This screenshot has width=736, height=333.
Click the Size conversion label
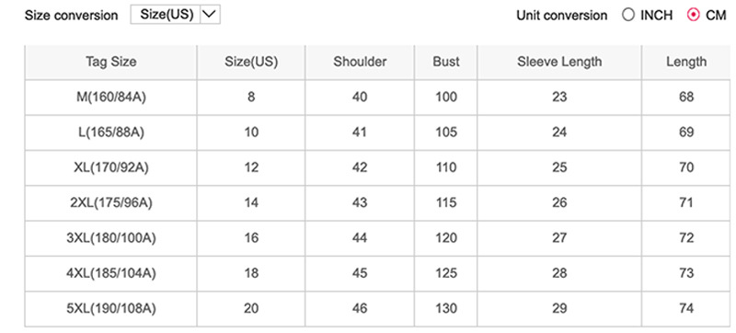point(72,16)
